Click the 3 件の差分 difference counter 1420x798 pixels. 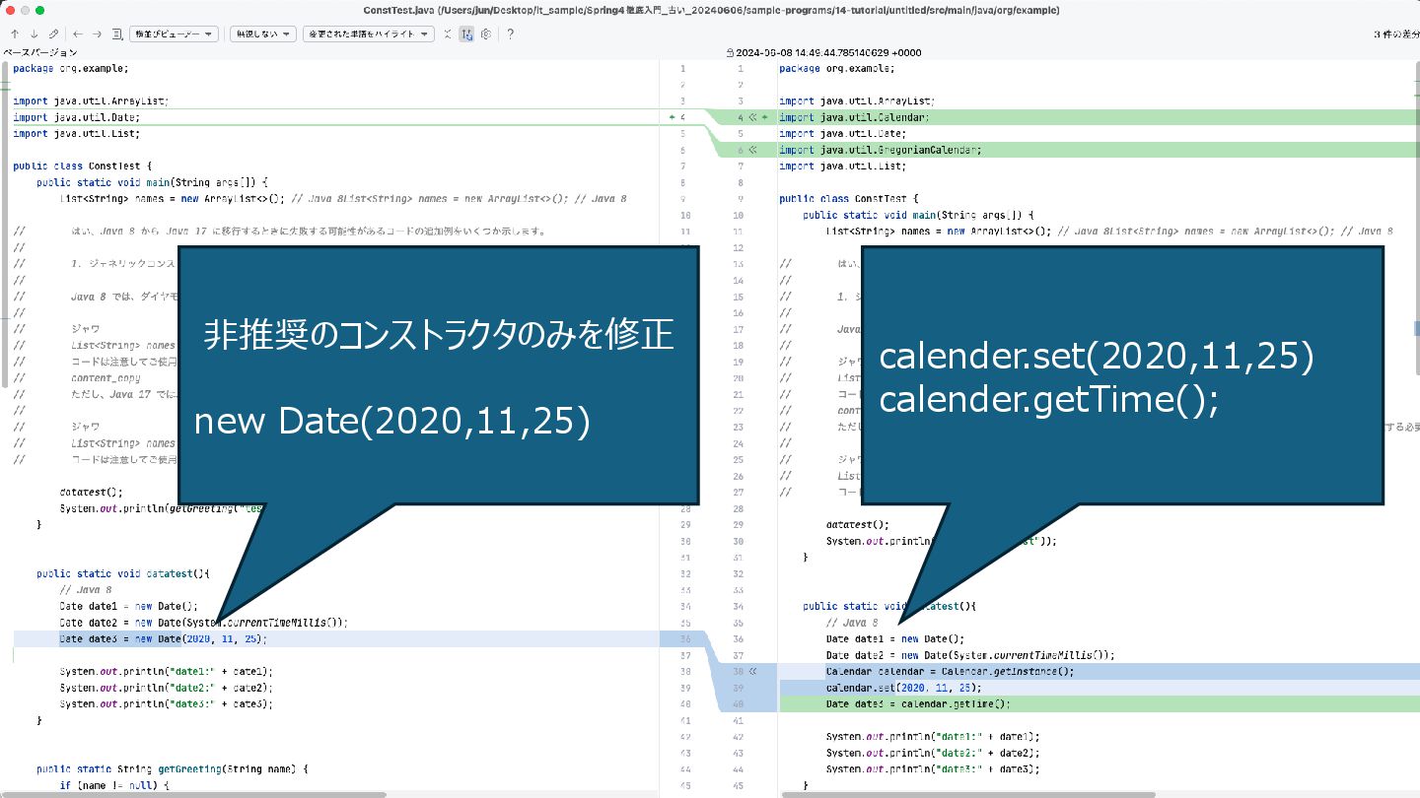coord(1396,33)
